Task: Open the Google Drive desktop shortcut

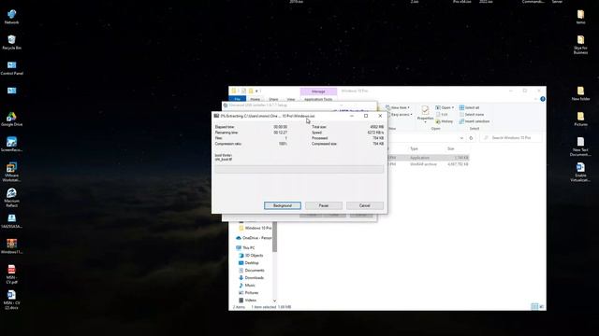Action: pos(11,119)
